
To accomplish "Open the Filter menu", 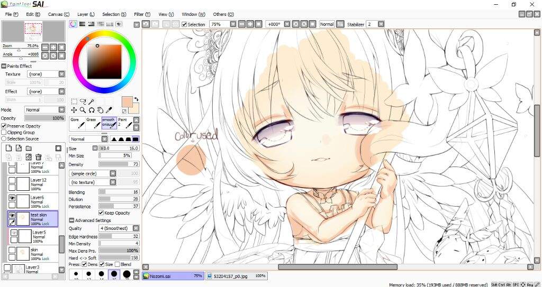I will (142, 14).
